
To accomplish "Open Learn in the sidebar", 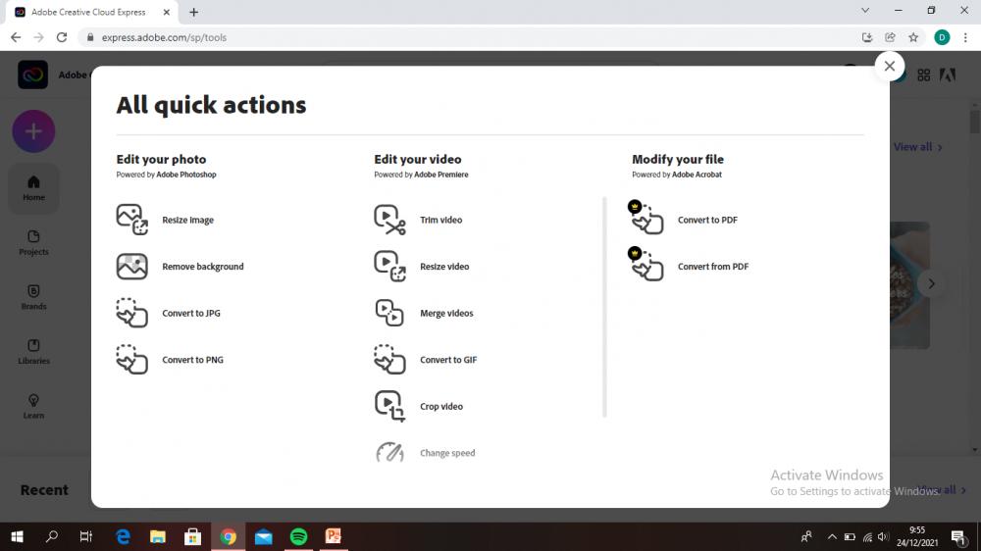I will 33,406.
